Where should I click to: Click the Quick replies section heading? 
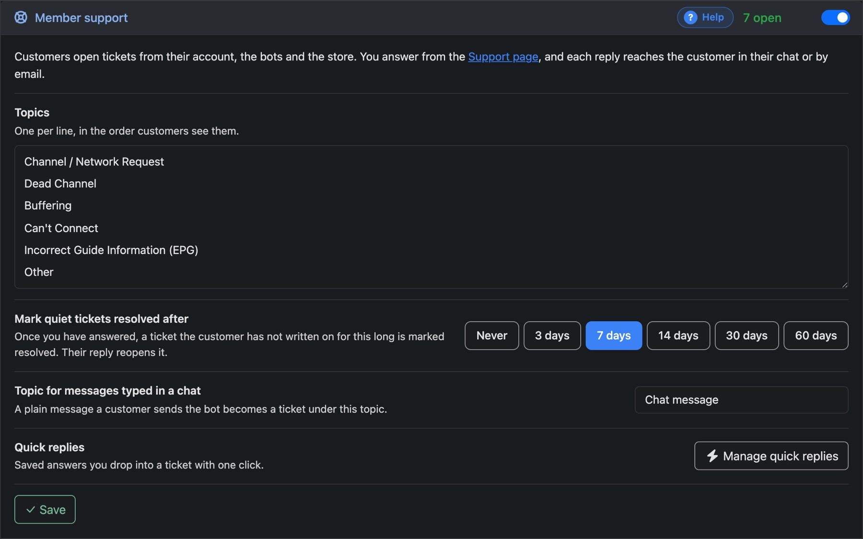click(x=49, y=447)
